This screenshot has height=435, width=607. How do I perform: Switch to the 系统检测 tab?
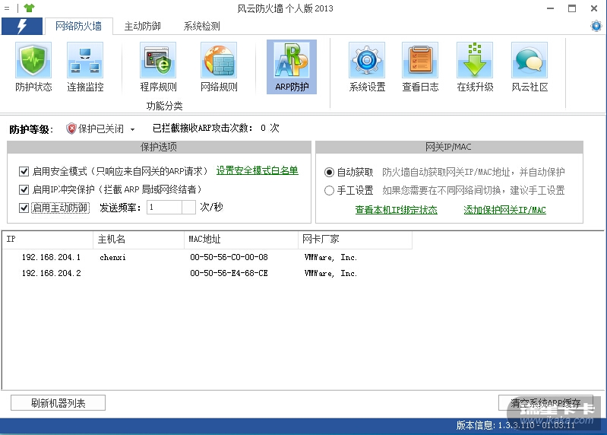click(201, 26)
